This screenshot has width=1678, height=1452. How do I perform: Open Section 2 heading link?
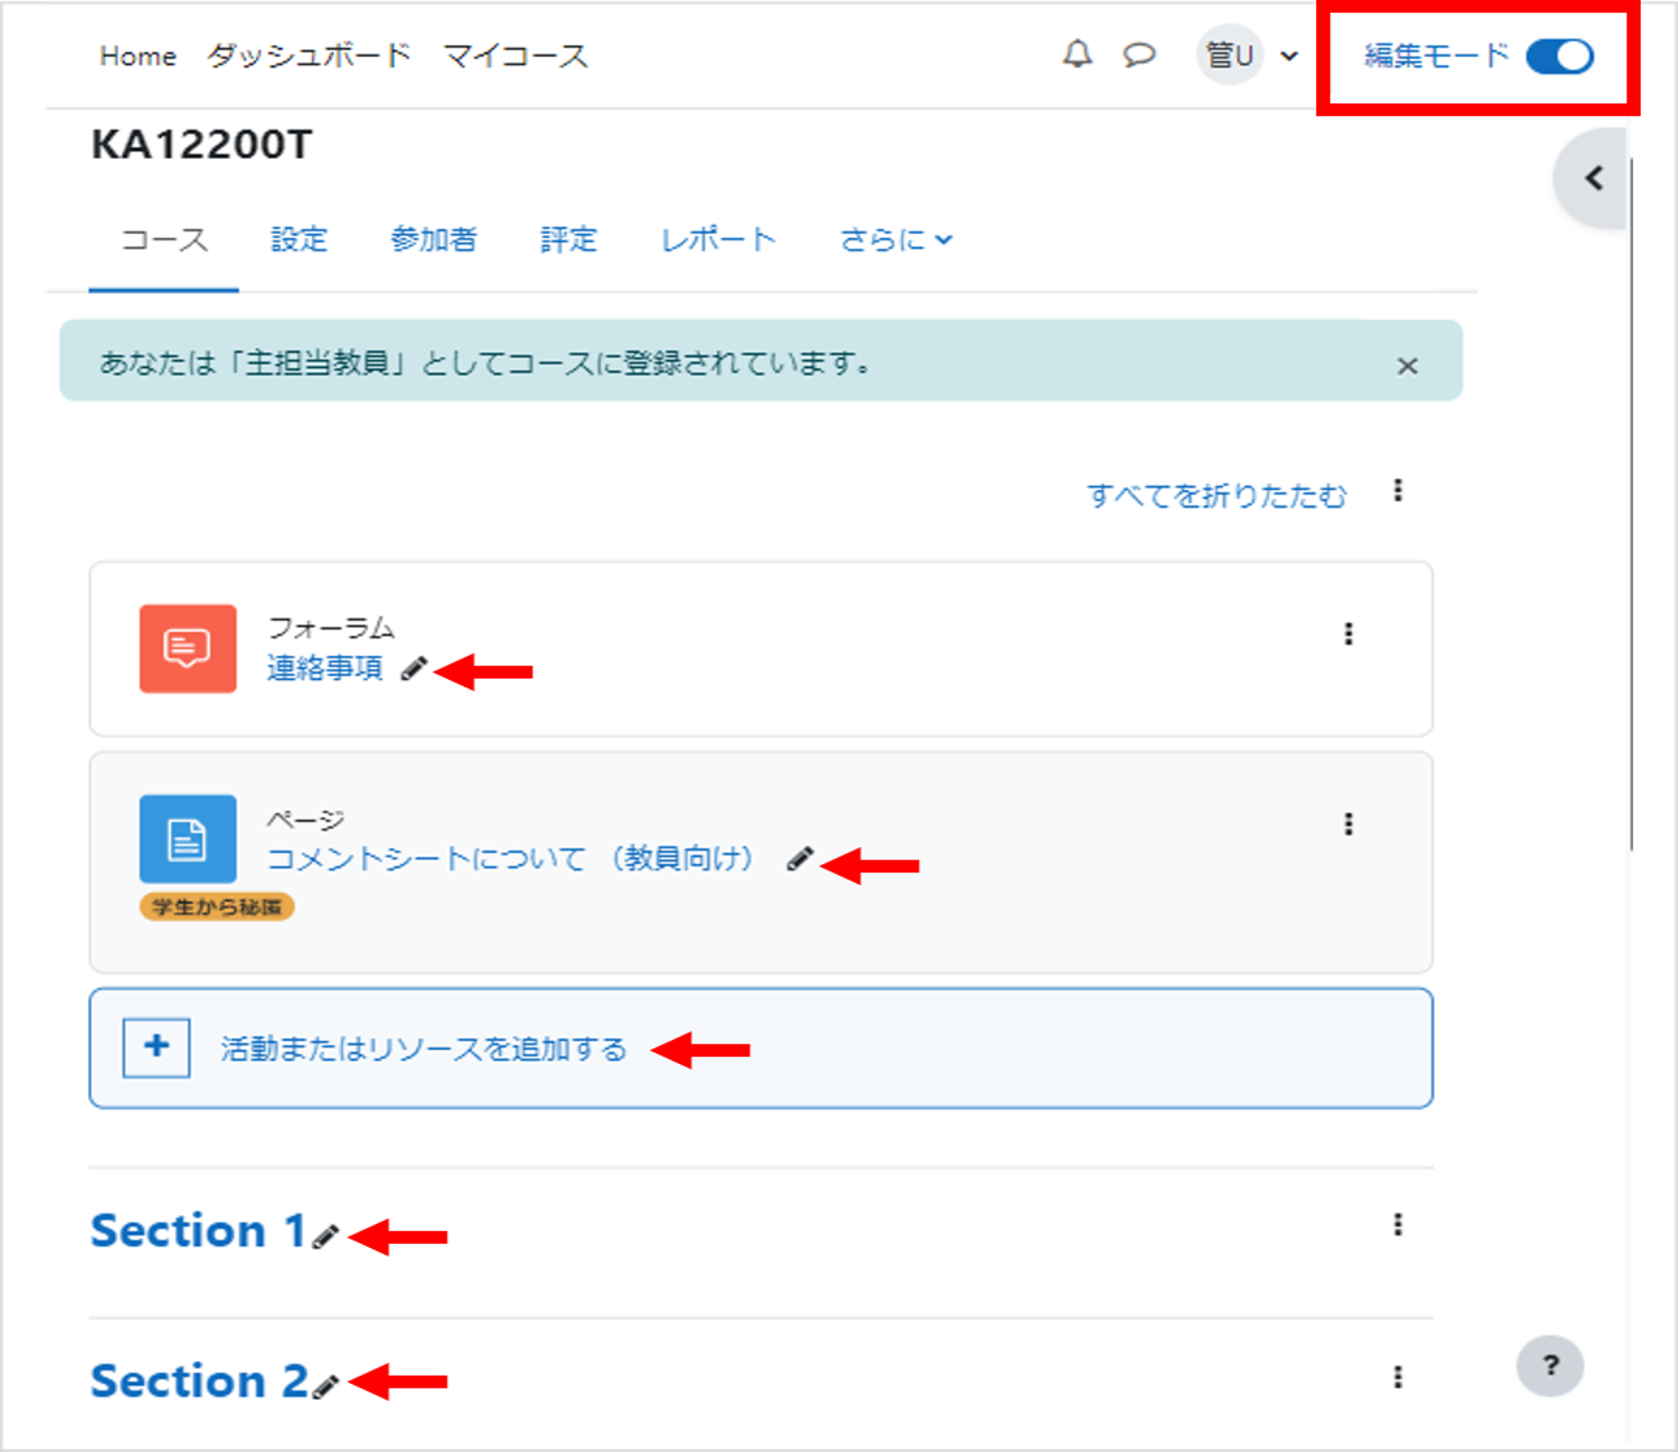coord(199,1381)
